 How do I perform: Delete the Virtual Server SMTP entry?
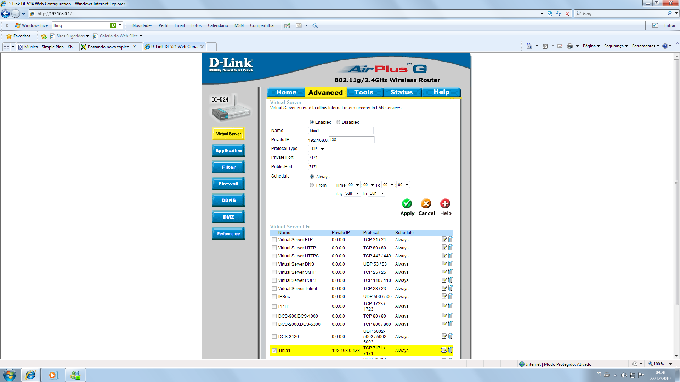[x=450, y=272]
